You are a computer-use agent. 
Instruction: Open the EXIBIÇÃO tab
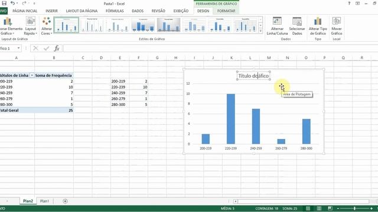(x=181, y=11)
